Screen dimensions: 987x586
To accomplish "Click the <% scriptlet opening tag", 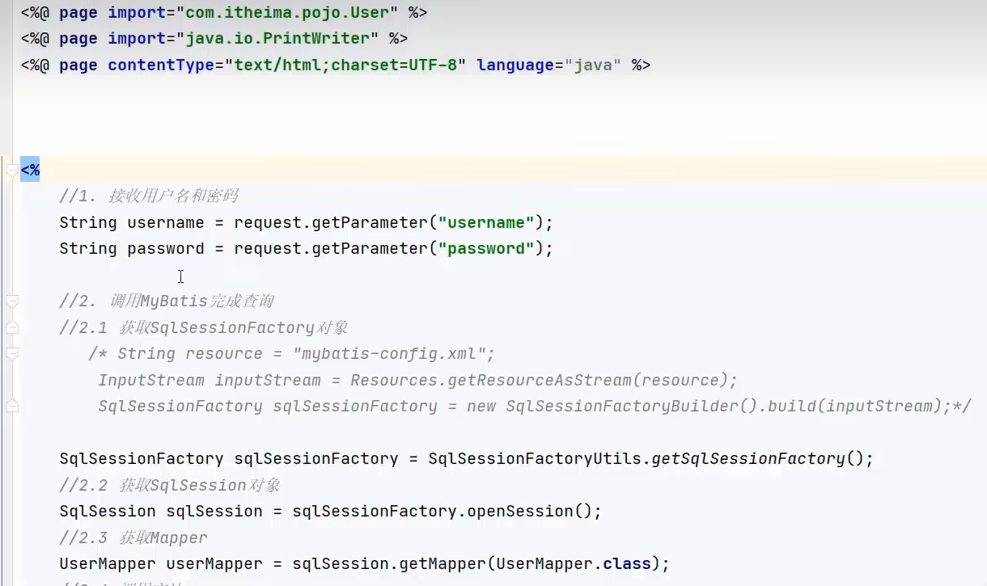I will [x=30, y=170].
